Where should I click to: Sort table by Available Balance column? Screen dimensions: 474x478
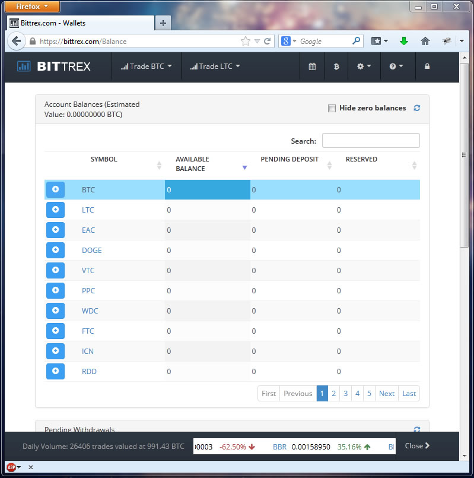(x=208, y=164)
